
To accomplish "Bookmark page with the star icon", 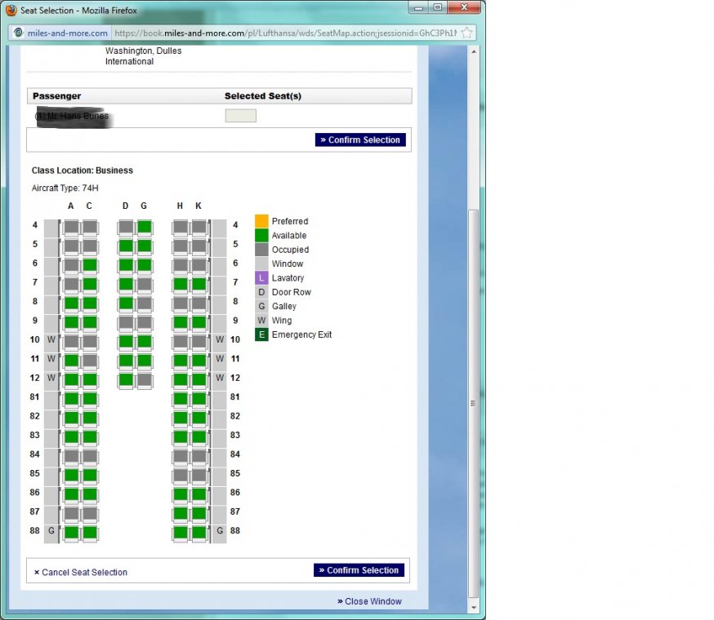I will click(466, 33).
